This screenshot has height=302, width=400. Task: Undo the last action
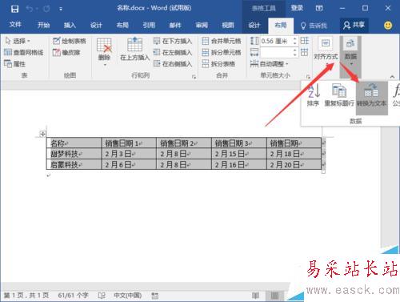coord(30,9)
